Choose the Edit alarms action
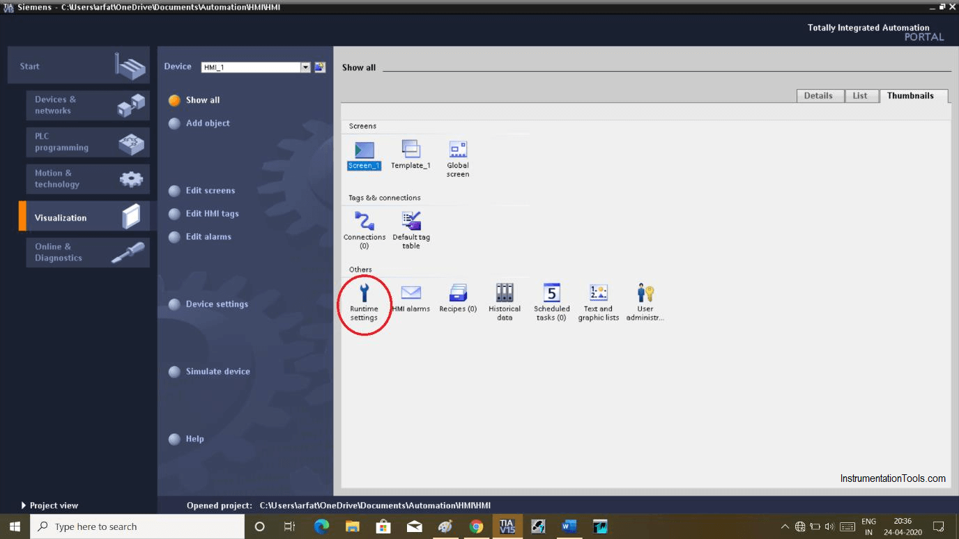The height and width of the screenshot is (539, 959). click(200, 237)
